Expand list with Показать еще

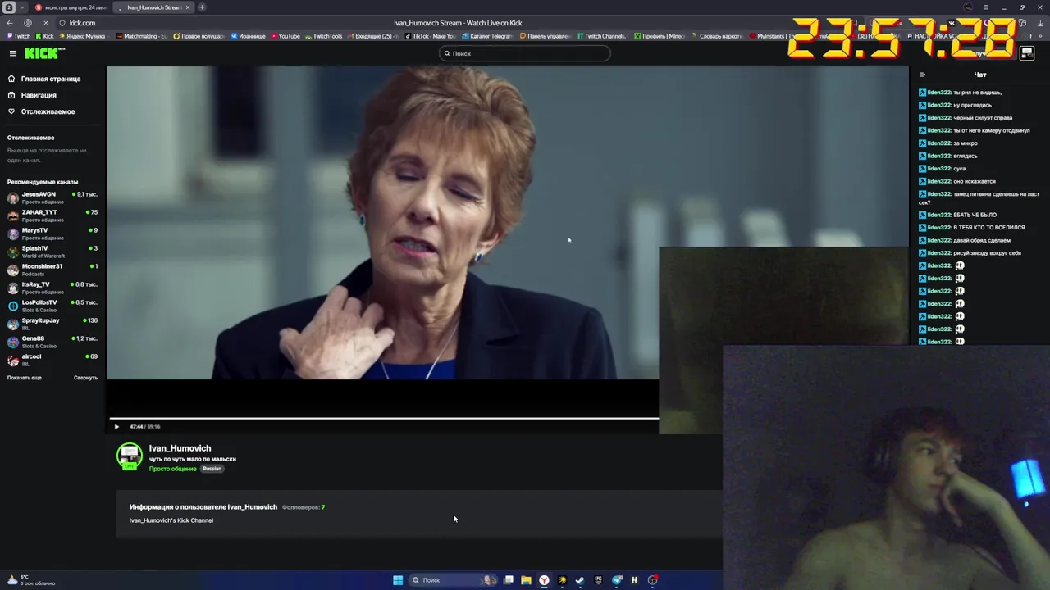coord(25,378)
